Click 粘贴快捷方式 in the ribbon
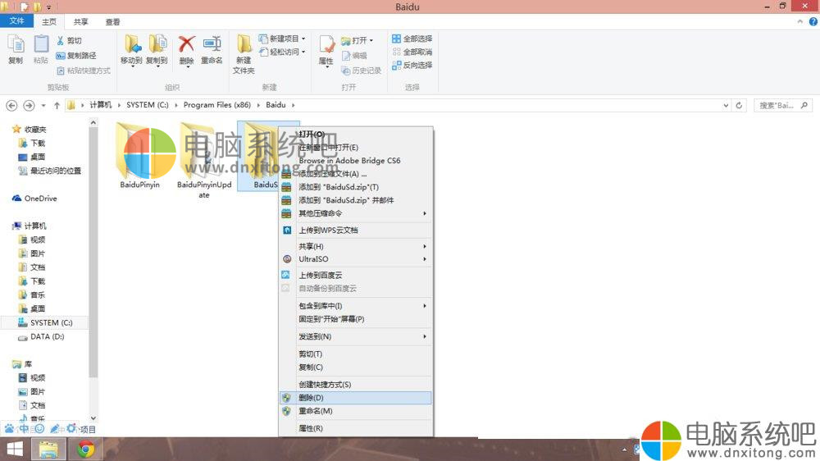820x461 pixels. [84, 70]
